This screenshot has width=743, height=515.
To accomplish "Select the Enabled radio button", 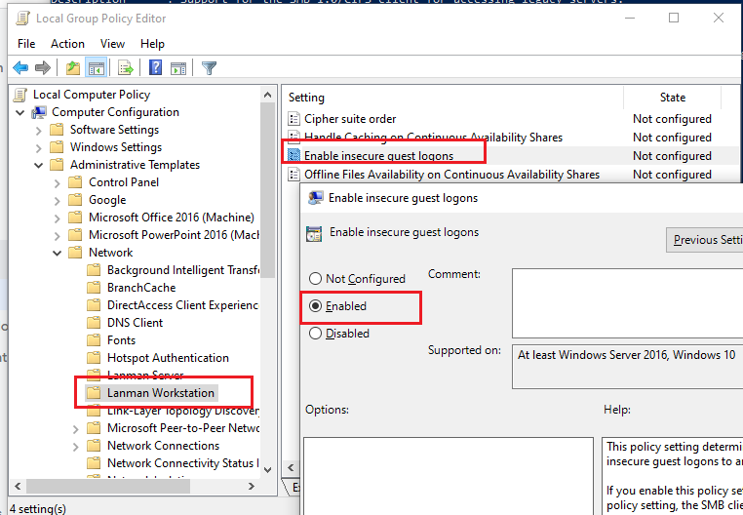I will [315, 306].
